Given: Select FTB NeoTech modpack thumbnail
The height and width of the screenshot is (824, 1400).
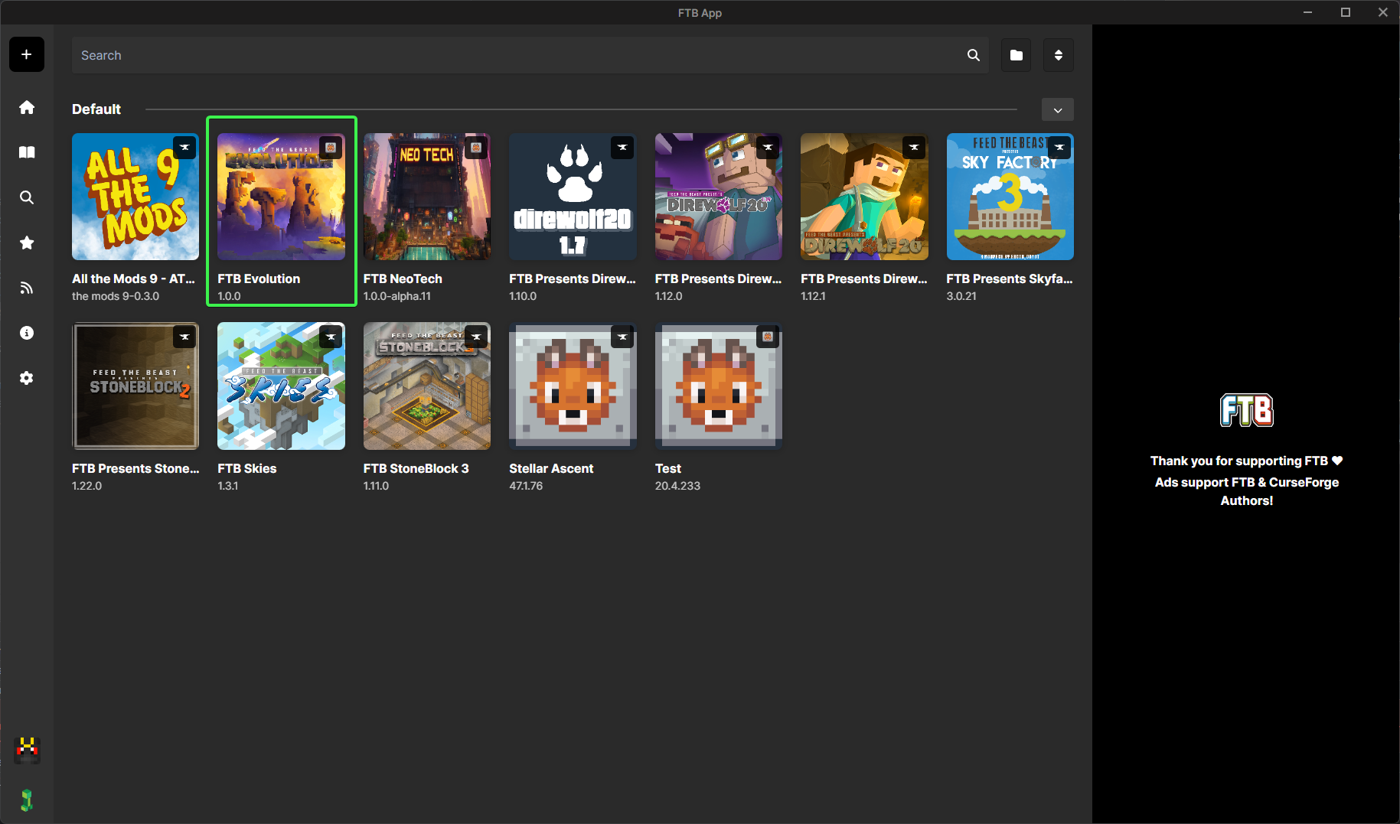Looking at the screenshot, I should point(427,197).
